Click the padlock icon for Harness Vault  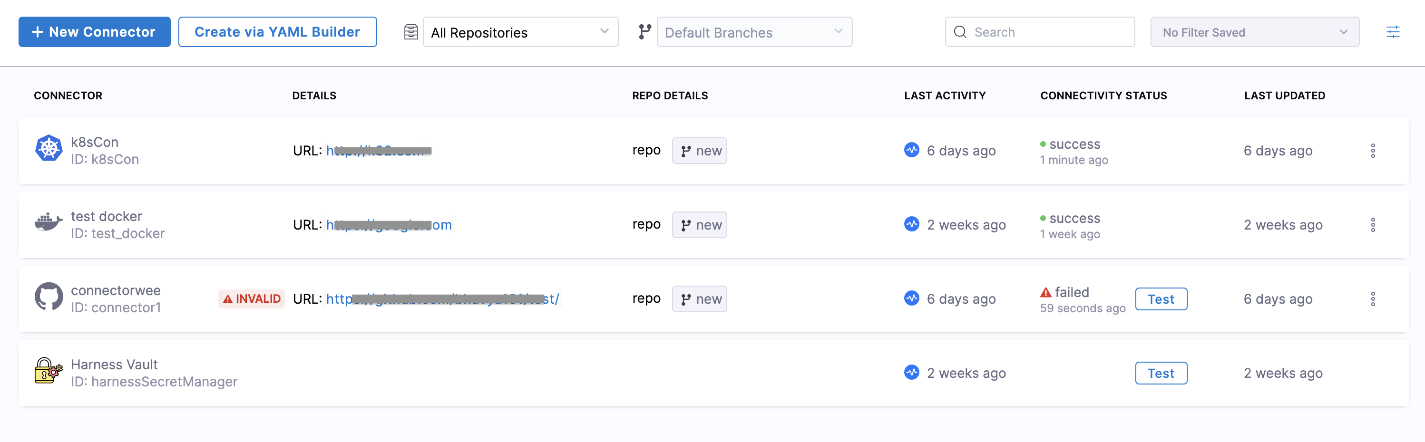point(47,372)
